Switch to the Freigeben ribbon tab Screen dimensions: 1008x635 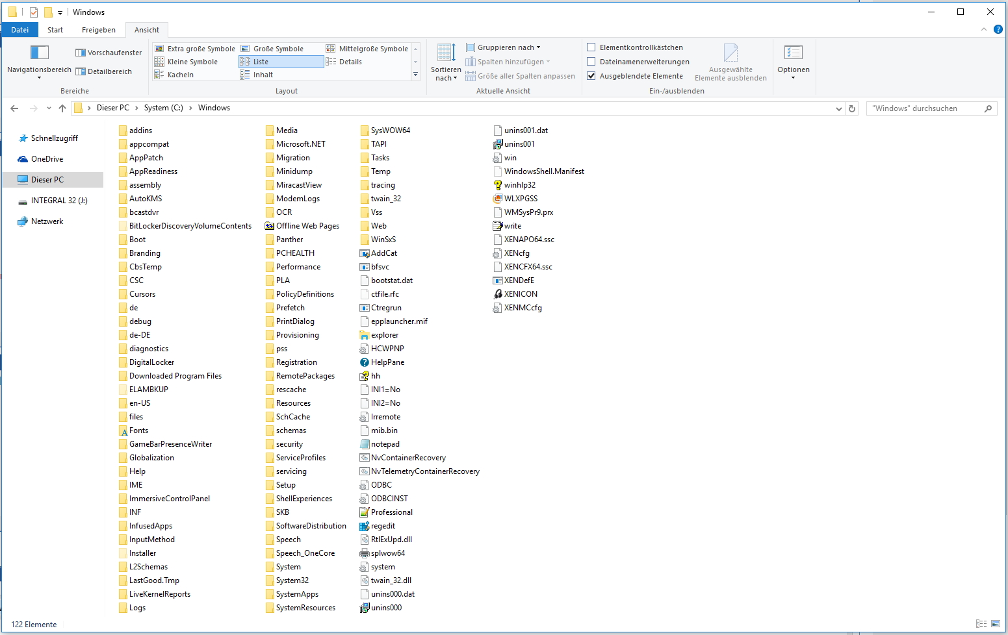pyautogui.click(x=99, y=30)
